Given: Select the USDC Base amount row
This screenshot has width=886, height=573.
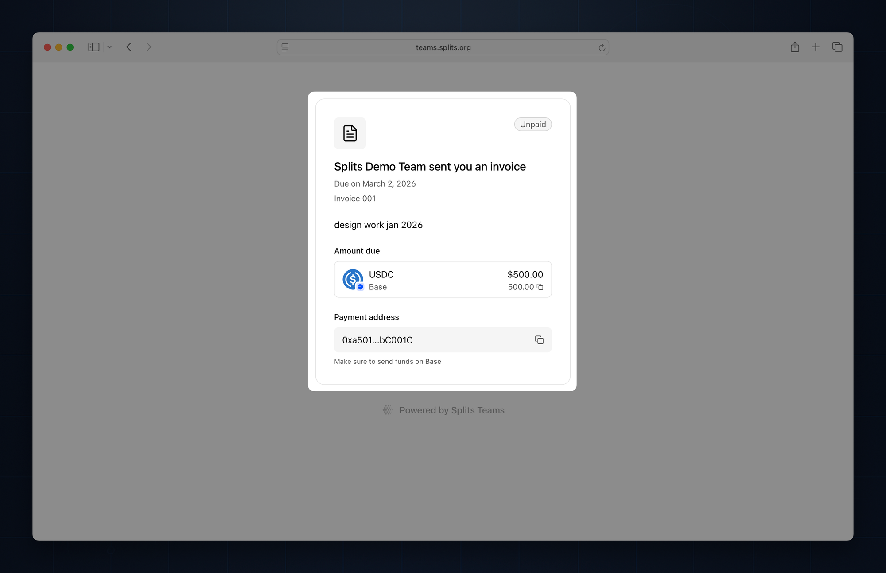Looking at the screenshot, I should tap(443, 280).
